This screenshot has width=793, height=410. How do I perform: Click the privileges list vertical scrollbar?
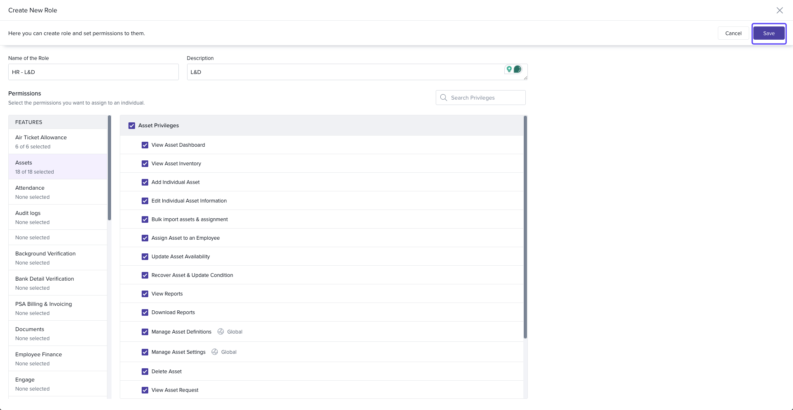[525, 227]
